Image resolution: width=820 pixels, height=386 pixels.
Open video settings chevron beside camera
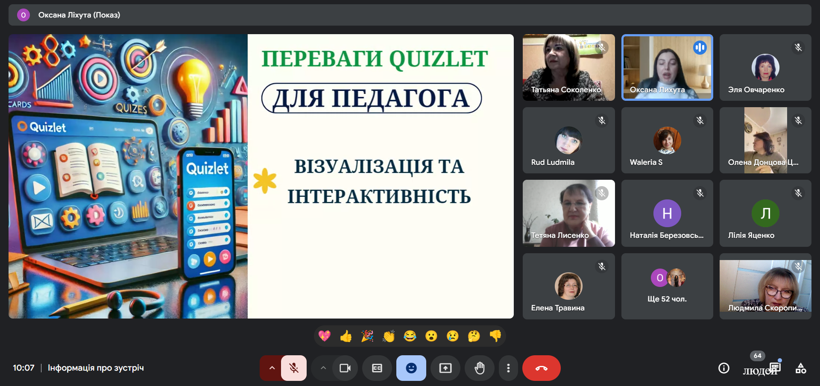pyautogui.click(x=323, y=368)
